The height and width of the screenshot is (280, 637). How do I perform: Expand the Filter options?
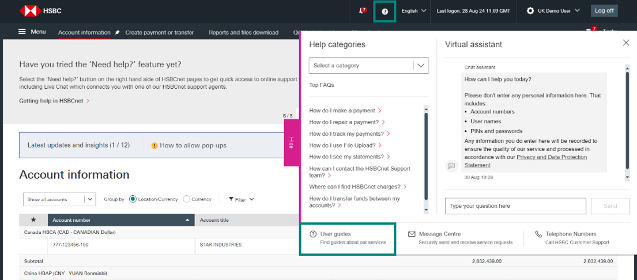coord(241,199)
